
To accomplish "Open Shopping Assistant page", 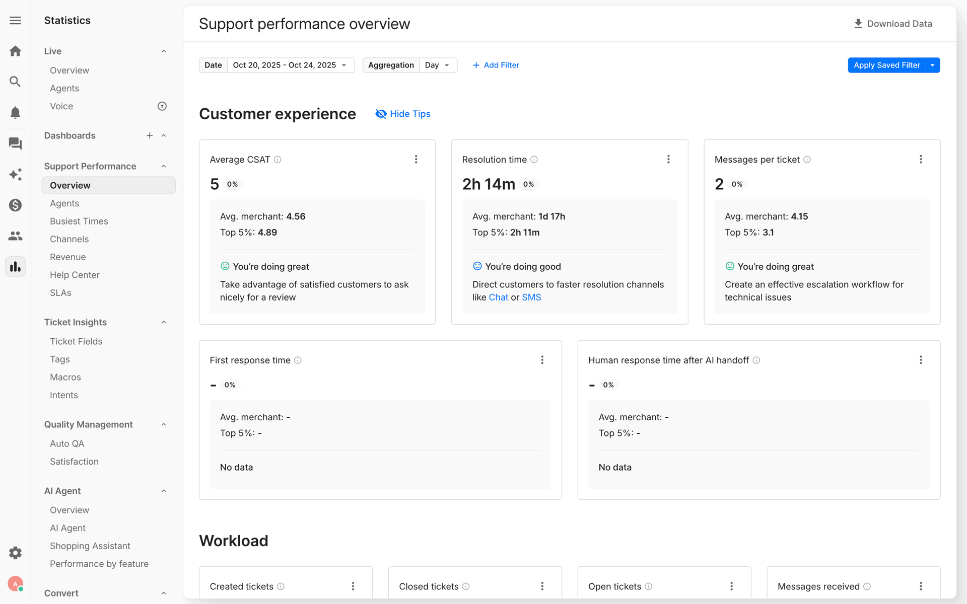I will point(90,546).
